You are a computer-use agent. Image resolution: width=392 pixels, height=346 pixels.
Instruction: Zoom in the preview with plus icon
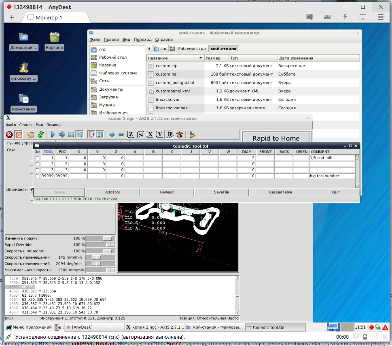[x=112, y=135]
